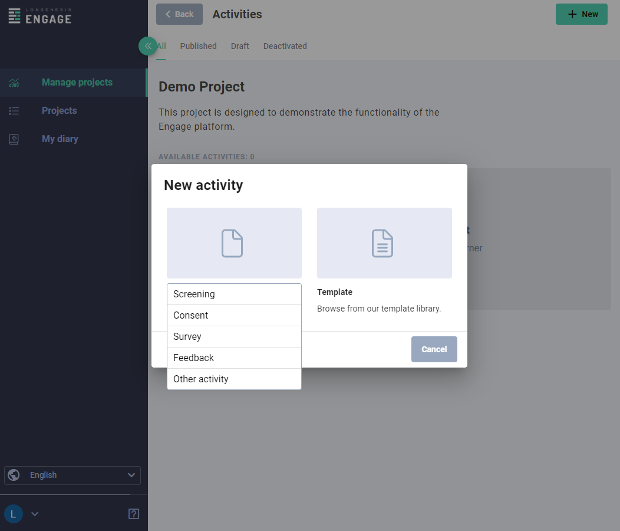Image resolution: width=620 pixels, height=531 pixels.
Task: Switch to the Published tab
Action: [x=198, y=46]
